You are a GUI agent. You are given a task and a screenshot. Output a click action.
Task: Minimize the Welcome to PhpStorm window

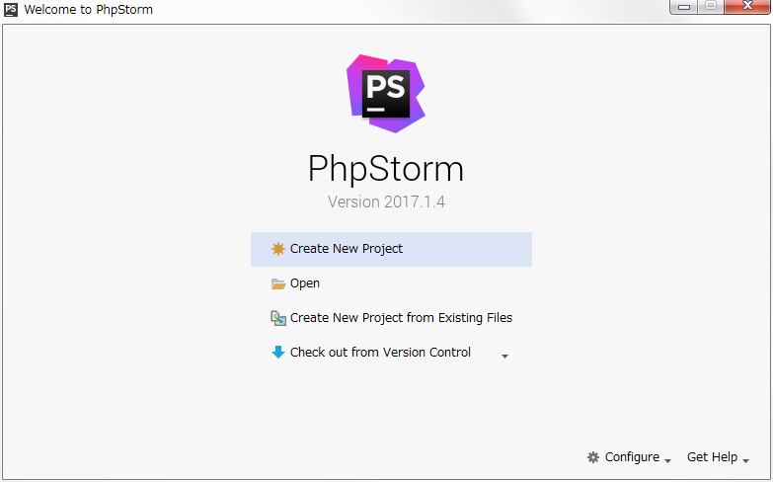coord(683,7)
